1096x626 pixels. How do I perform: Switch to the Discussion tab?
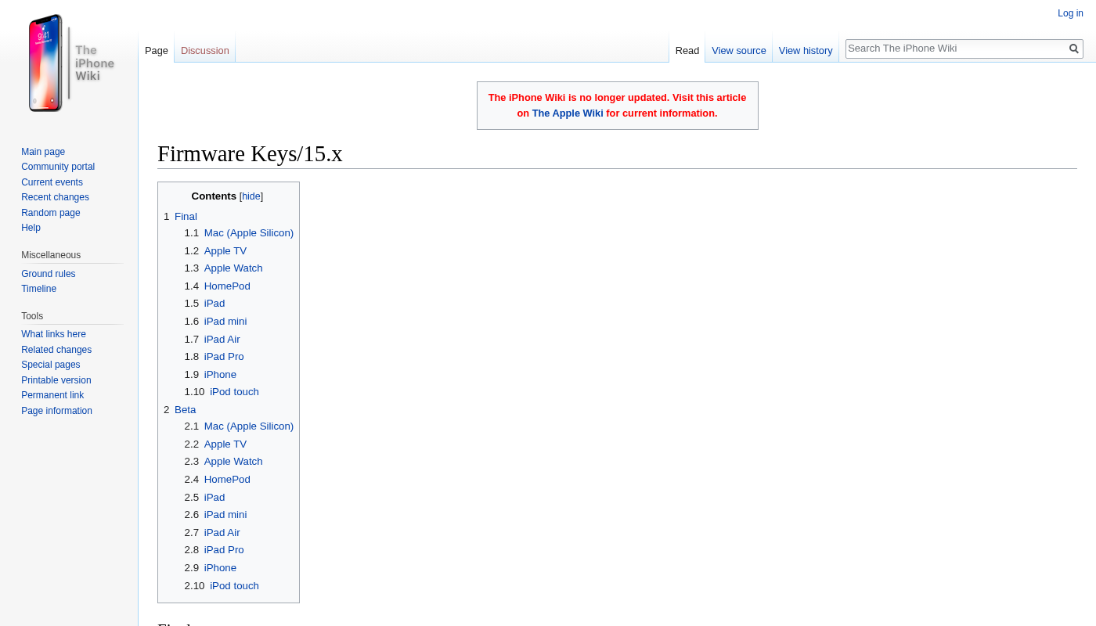click(x=204, y=51)
